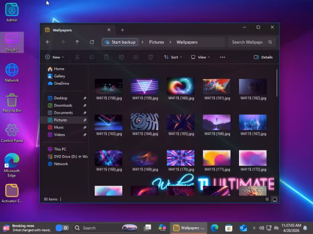Add a new Explorer tab
The width and height of the screenshot is (313, 234).
point(122,30)
